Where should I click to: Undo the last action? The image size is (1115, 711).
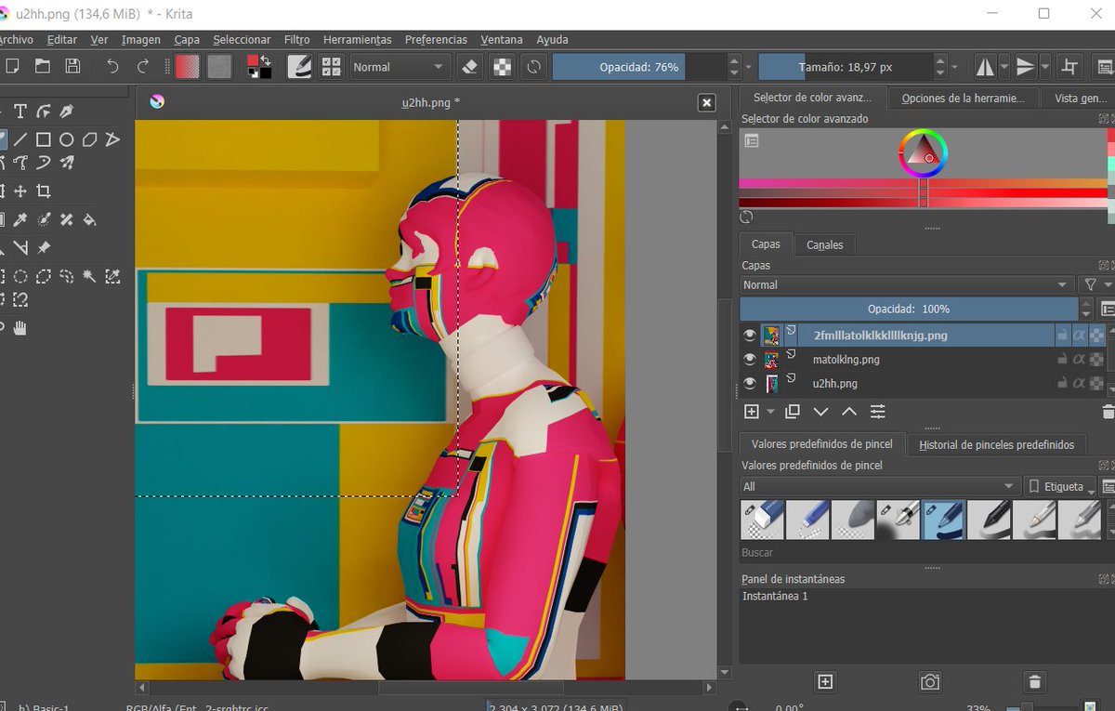[112, 66]
